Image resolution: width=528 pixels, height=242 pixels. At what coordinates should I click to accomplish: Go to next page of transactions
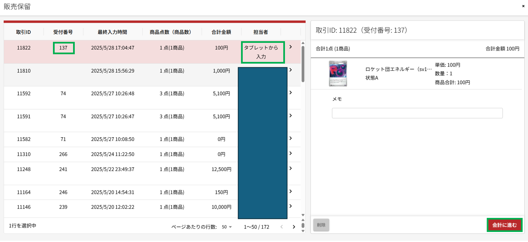pyautogui.click(x=294, y=227)
